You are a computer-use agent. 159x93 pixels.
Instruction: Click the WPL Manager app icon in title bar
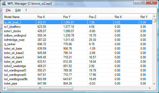click(4, 4)
